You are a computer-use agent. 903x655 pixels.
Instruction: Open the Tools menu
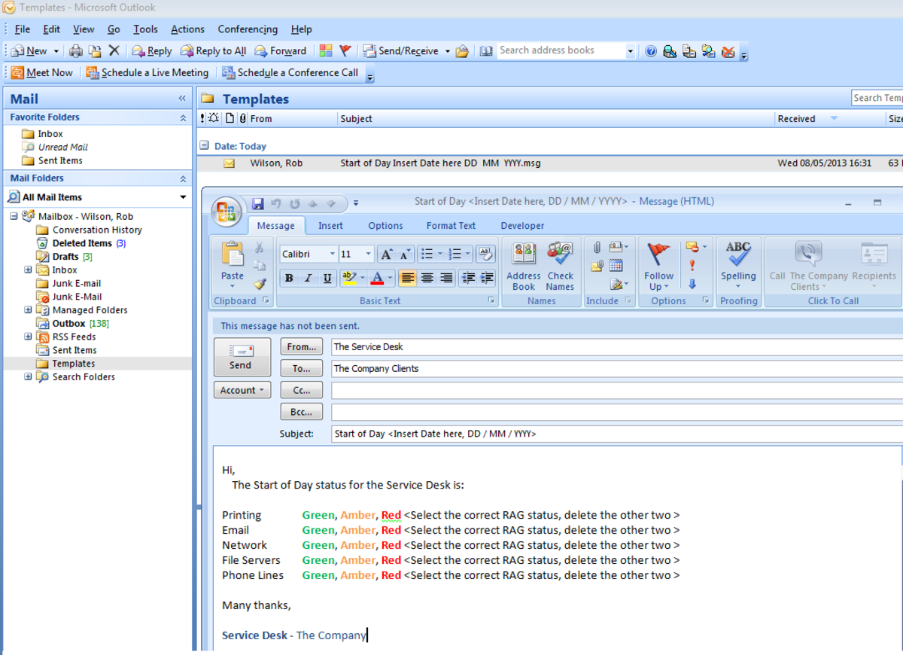coord(145,29)
